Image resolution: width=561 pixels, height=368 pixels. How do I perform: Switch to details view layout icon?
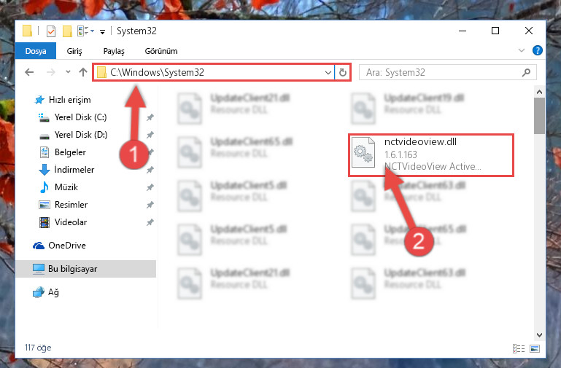(519, 348)
